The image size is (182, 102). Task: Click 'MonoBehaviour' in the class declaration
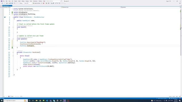coord(39,17)
